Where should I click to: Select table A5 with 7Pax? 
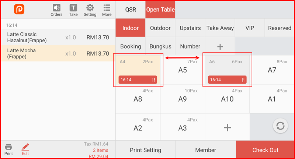[x=183, y=70]
